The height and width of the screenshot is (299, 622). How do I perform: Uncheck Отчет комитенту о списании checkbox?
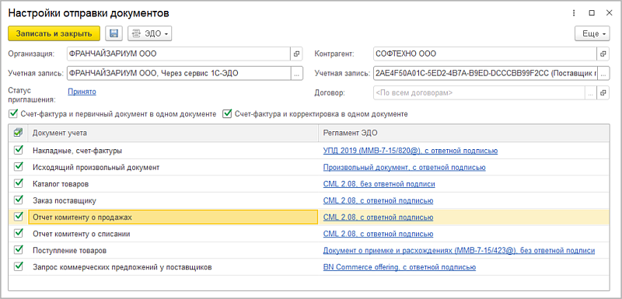coord(18,233)
